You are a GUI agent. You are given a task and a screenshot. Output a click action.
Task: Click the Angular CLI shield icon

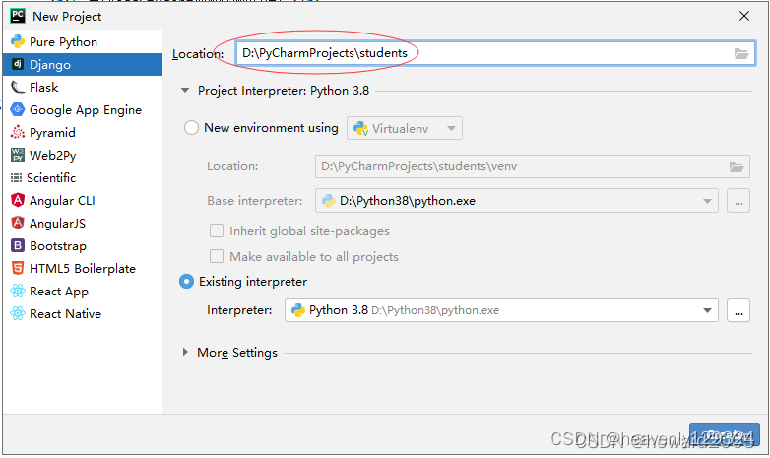pyautogui.click(x=18, y=200)
